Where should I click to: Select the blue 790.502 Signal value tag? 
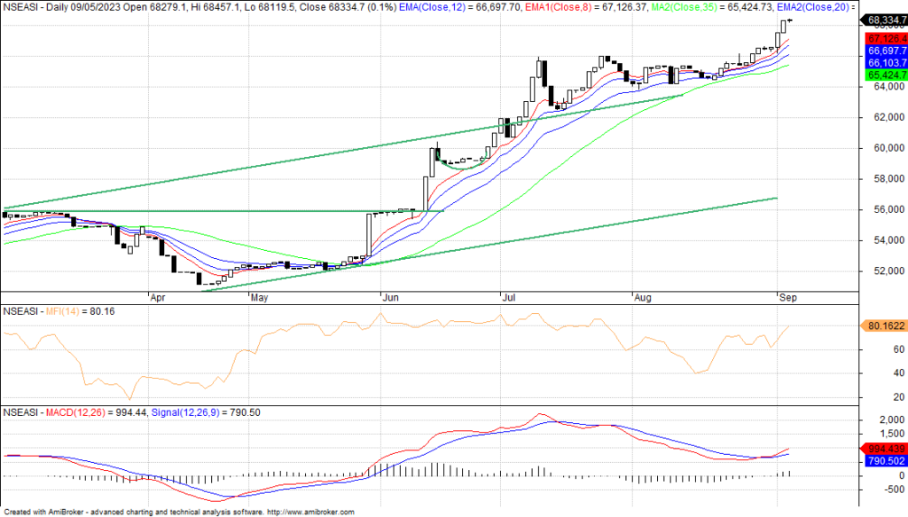[882, 461]
